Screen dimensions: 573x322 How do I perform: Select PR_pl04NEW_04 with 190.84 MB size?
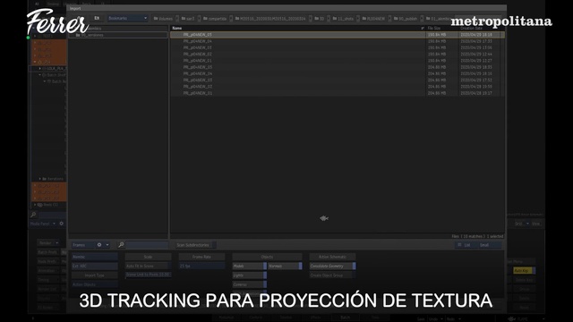(338, 41)
